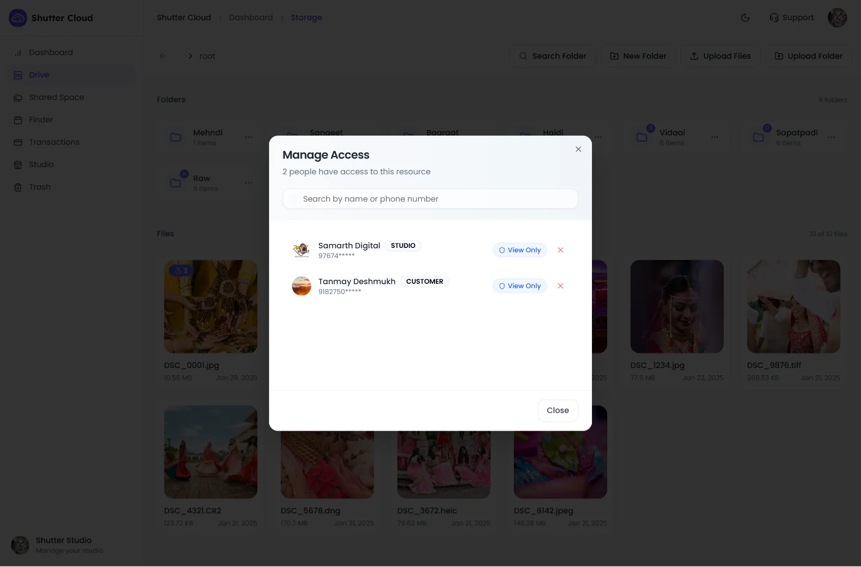Expand the root path chevron
This screenshot has width=861, height=567.
pyautogui.click(x=190, y=56)
